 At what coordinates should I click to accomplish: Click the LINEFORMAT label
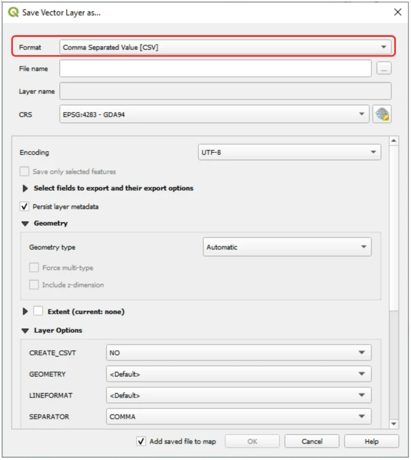[51, 396]
